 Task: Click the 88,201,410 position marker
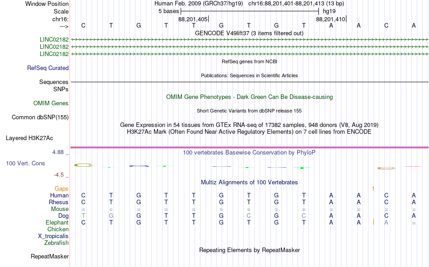[331, 19]
